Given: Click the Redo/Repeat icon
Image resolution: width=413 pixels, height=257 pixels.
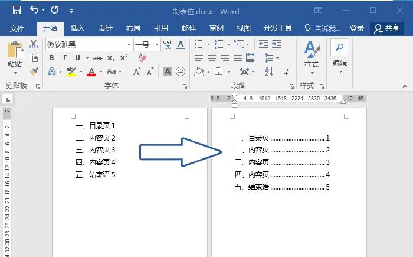Looking at the screenshot, I should [x=55, y=10].
